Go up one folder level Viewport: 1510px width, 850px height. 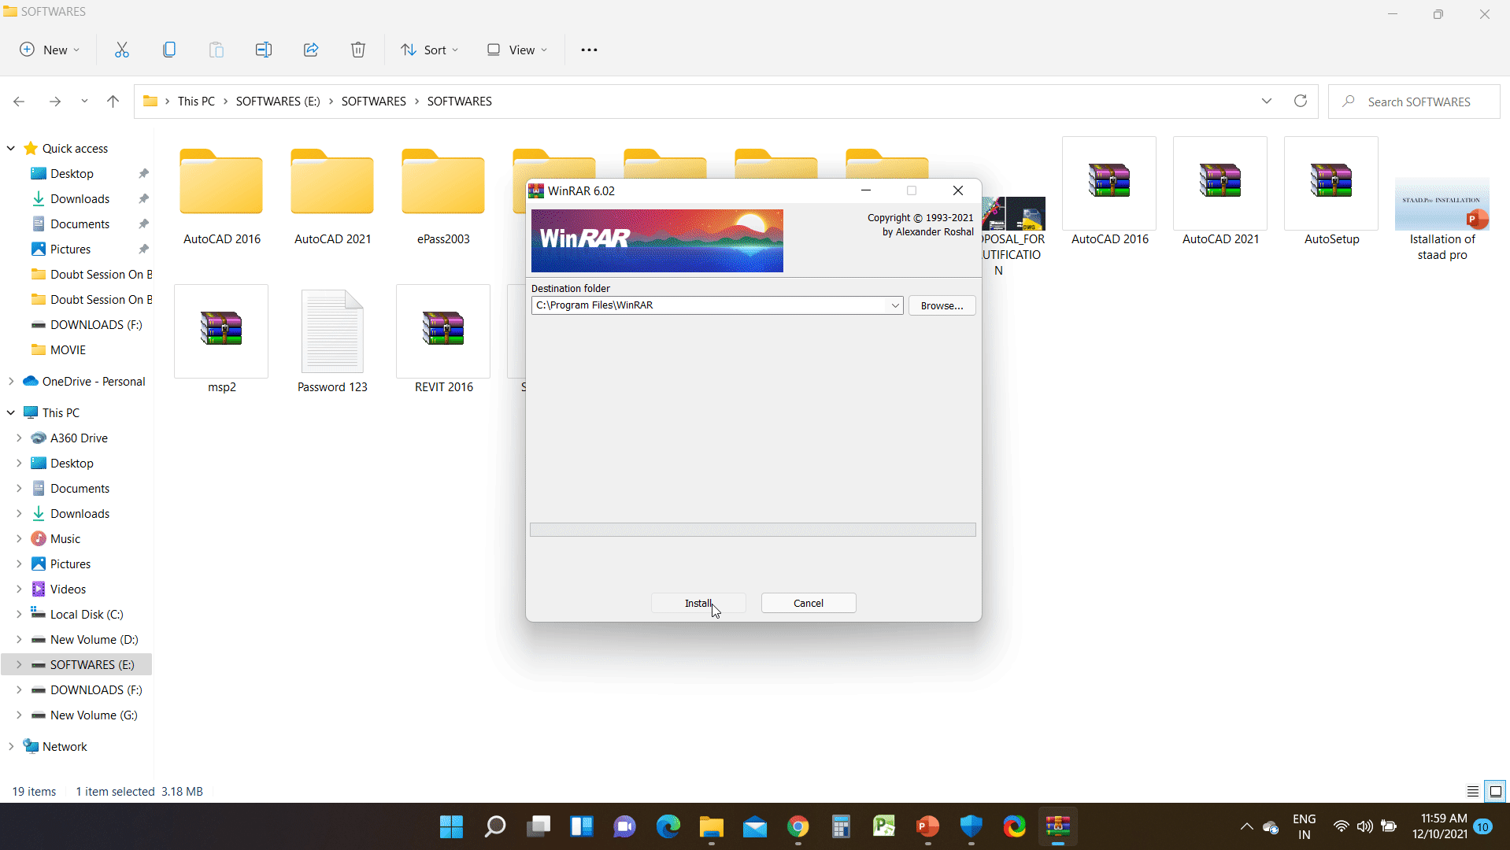[x=113, y=102]
